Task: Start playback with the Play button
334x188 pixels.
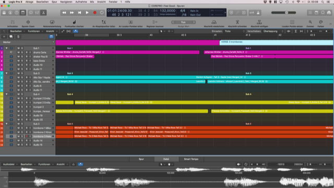Action: pos(87,13)
